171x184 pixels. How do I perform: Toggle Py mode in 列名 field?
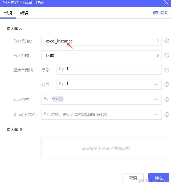point(61,84)
